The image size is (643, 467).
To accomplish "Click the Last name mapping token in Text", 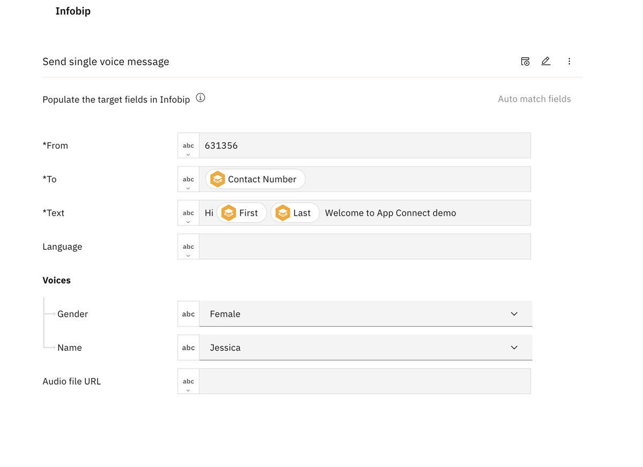I will point(295,212).
